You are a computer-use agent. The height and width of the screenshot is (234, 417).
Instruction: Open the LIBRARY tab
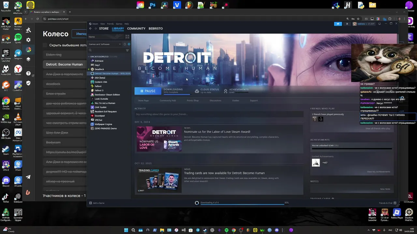tap(118, 29)
